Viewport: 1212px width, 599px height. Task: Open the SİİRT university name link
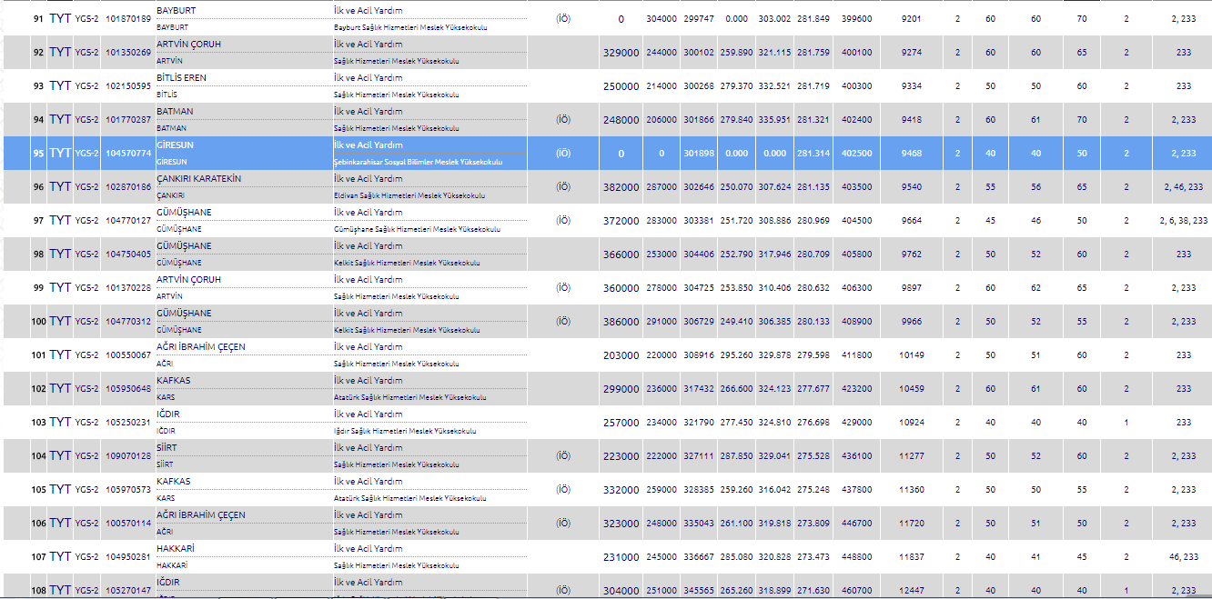coord(167,447)
